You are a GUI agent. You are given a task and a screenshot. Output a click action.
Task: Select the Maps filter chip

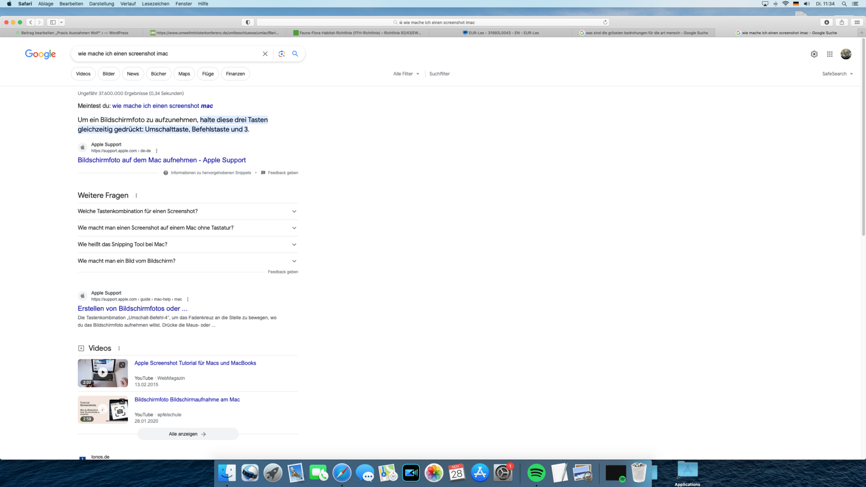(184, 74)
